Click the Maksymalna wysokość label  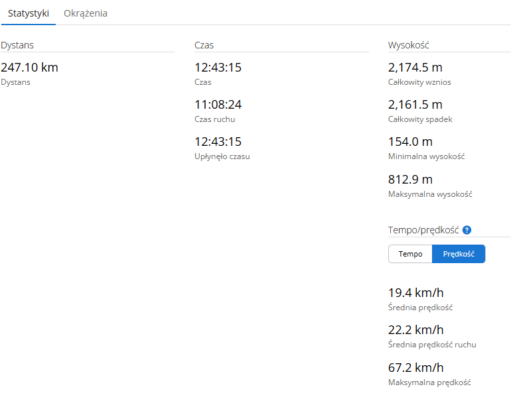[x=430, y=194]
